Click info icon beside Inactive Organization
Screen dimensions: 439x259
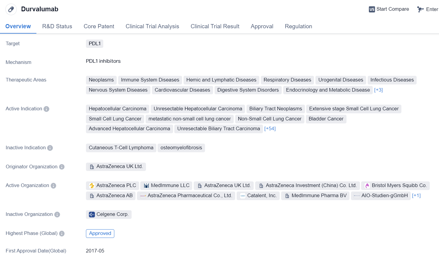57,214
